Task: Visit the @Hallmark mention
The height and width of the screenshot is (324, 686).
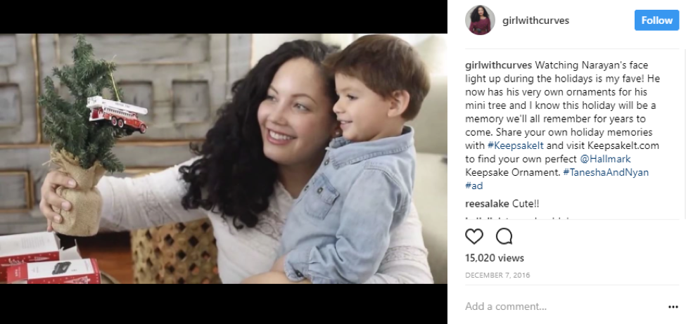Action: click(x=605, y=159)
